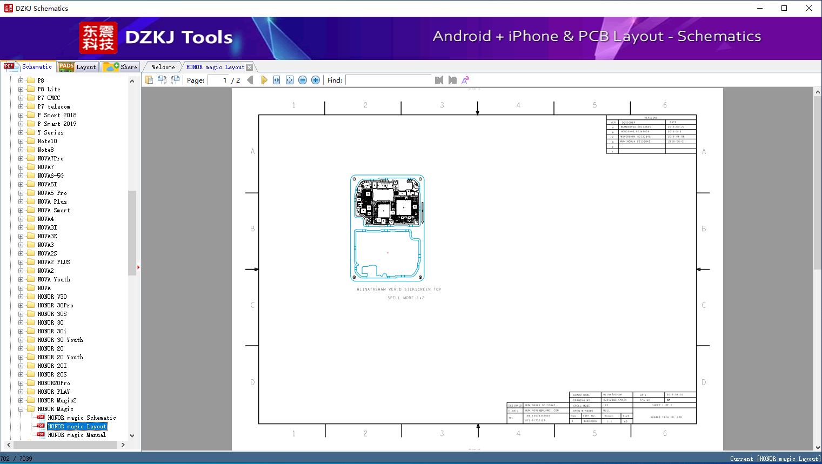Select the P7 telecom tree item
The width and height of the screenshot is (822, 464).
click(x=54, y=106)
